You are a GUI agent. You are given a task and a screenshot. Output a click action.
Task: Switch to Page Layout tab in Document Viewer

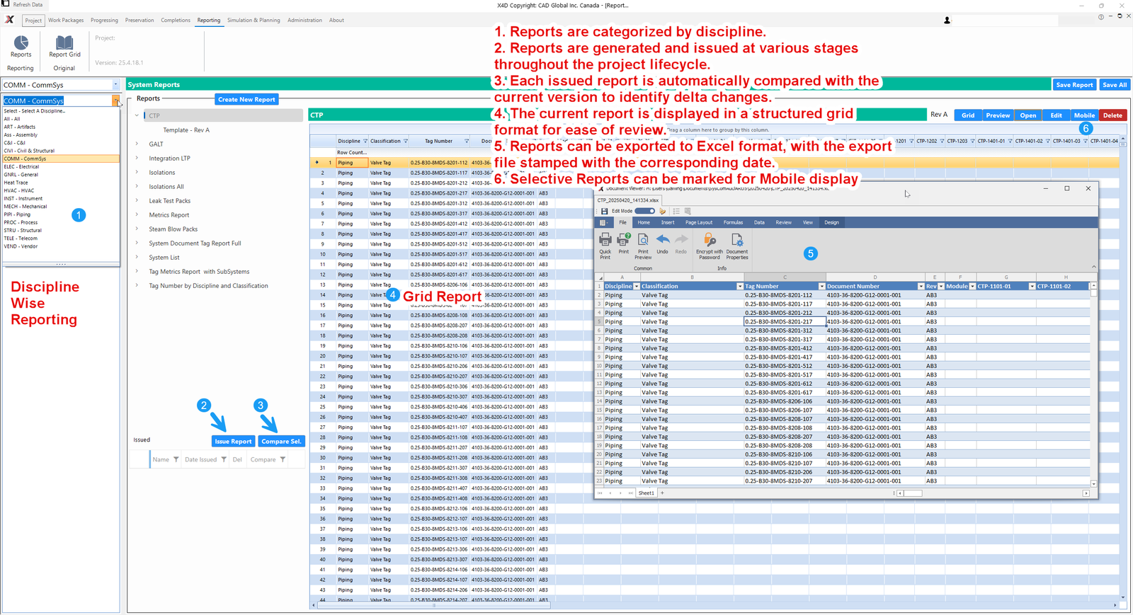[699, 222]
